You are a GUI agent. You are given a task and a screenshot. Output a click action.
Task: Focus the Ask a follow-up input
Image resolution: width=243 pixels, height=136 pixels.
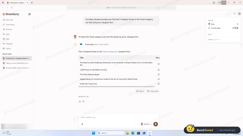[119, 117]
